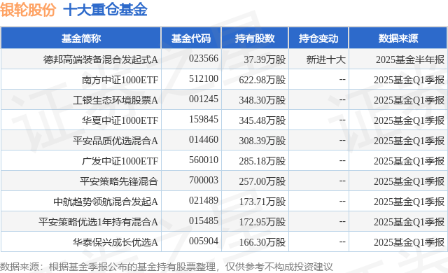Click fund code 700003
The height and width of the screenshot is (273, 448).
coord(204,180)
